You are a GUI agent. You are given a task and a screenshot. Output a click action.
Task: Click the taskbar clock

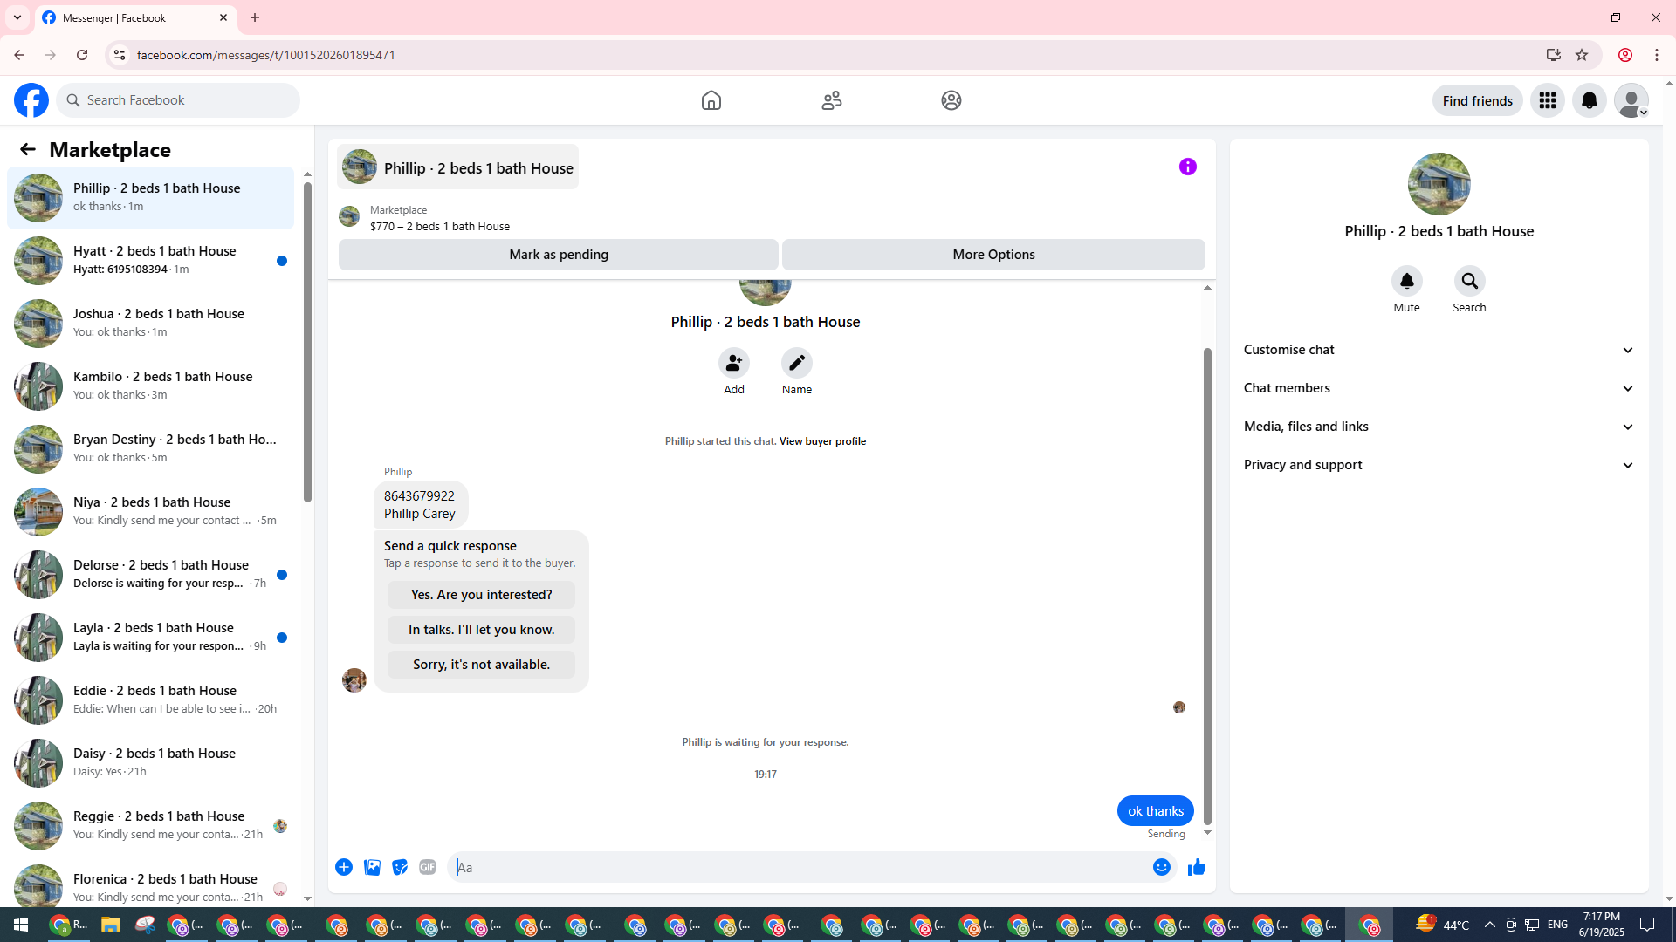pyautogui.click(x=1602, y=925)
